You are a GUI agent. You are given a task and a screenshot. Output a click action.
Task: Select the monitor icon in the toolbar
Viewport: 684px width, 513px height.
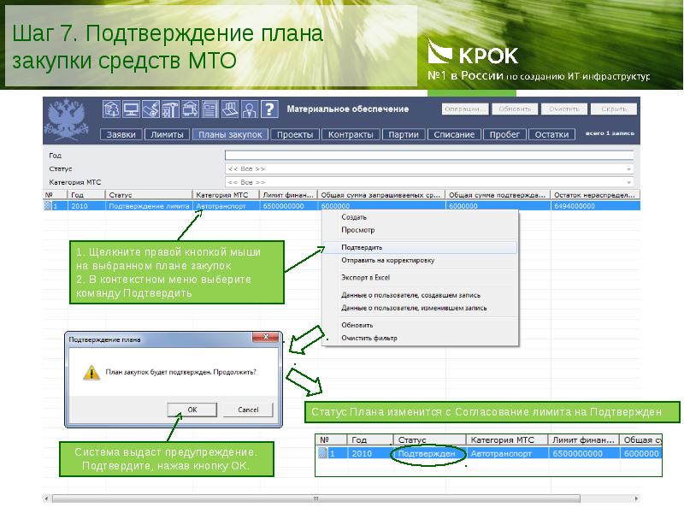pyautogui.click(x=131, y=111)
